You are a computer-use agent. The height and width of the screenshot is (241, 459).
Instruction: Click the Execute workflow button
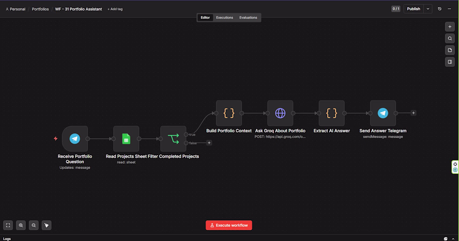(x=229, y=225)
